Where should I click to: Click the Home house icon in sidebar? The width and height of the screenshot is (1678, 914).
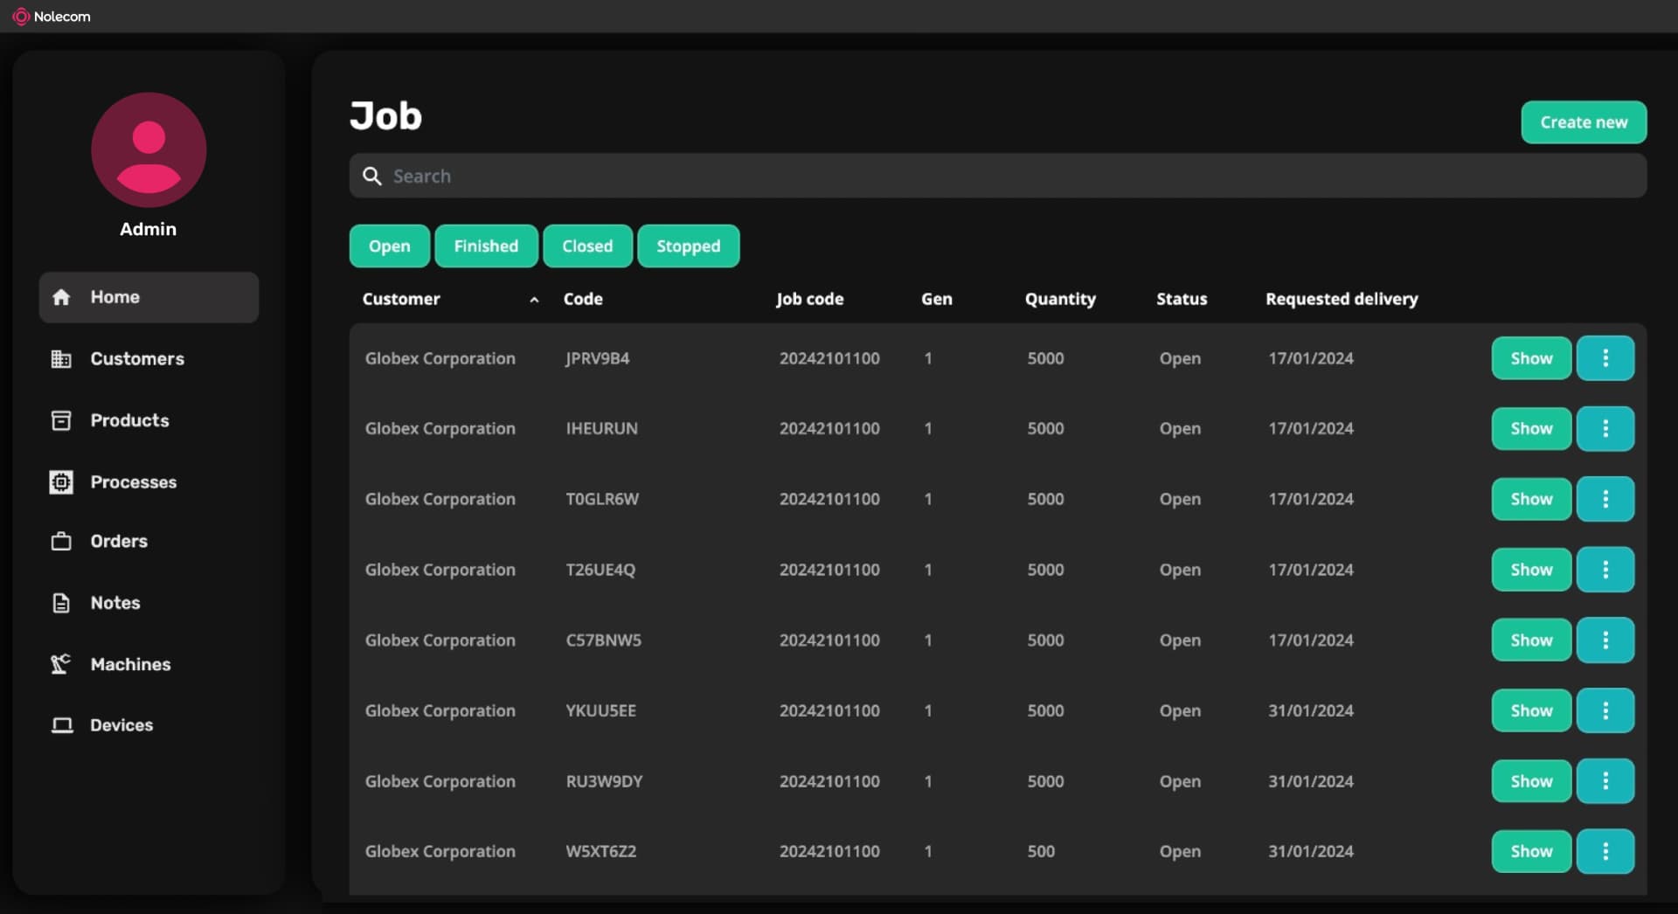click(x=61, y=297)
